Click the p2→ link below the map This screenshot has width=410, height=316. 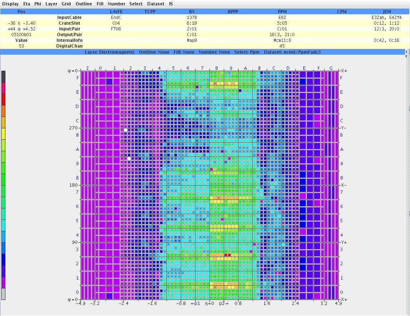coord(224,303)
